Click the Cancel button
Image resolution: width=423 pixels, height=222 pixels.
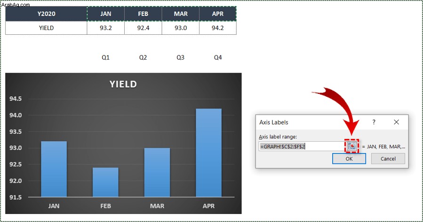pyautogui.click(x=388, y=159)
